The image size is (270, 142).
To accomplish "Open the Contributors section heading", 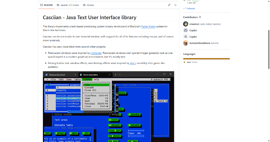I will tap(190, 17).
